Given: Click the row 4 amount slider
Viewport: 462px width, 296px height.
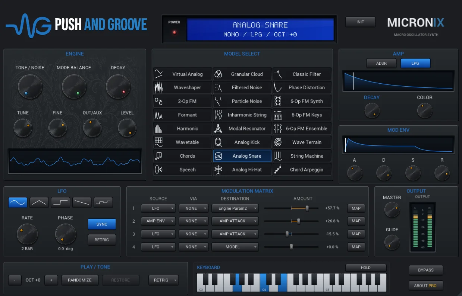Looking at the screenshot, I should pos(291,247).
